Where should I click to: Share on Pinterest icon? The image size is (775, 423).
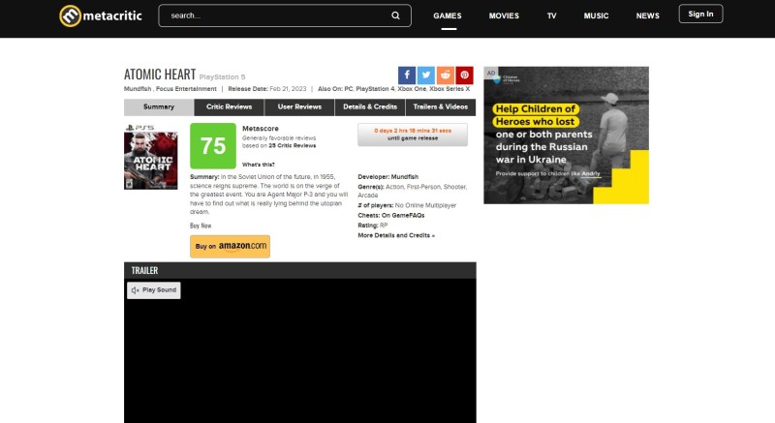point(465,76)
